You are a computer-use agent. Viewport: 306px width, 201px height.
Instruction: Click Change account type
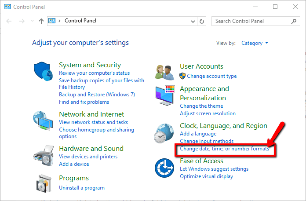(212, 76)
